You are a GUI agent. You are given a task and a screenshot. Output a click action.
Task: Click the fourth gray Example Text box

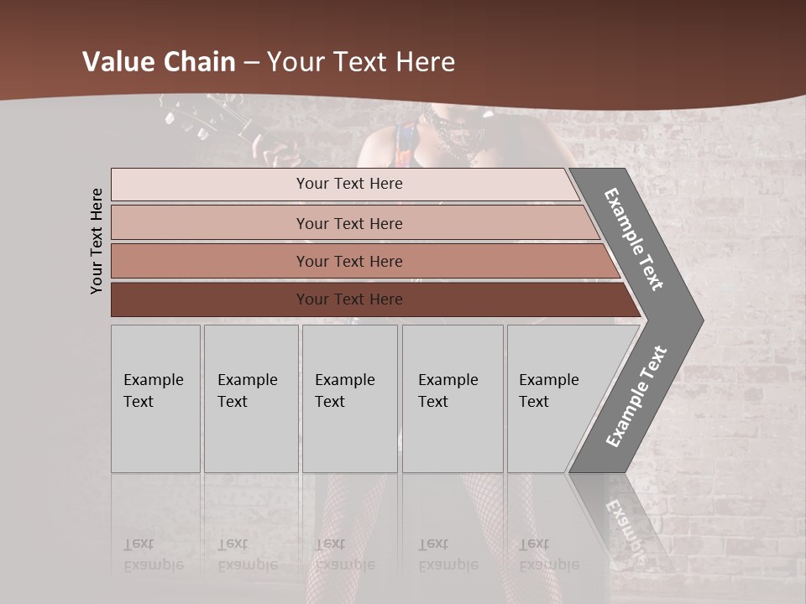[452, 398]
